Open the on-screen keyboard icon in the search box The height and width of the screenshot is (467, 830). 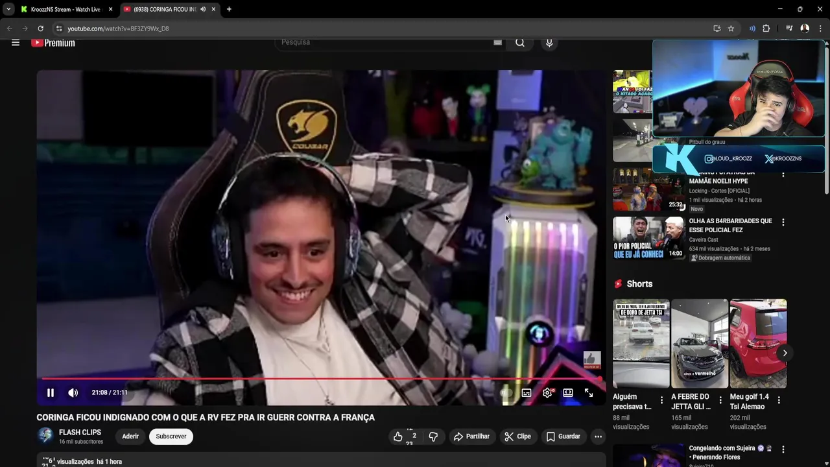pos(497,42)
